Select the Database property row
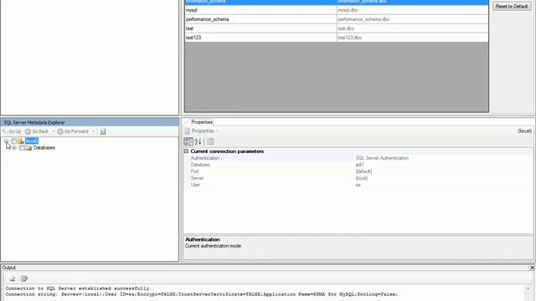This screenshot has height=301, width=536. click(358, 165)
